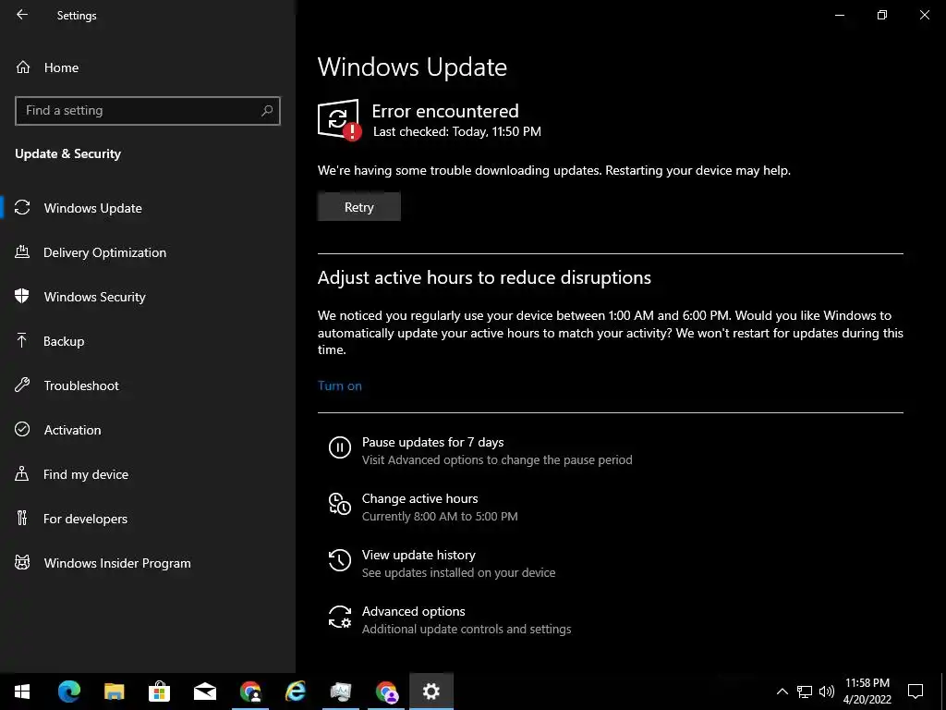Open Delivery Optimization settings

(x=148, y=252)
